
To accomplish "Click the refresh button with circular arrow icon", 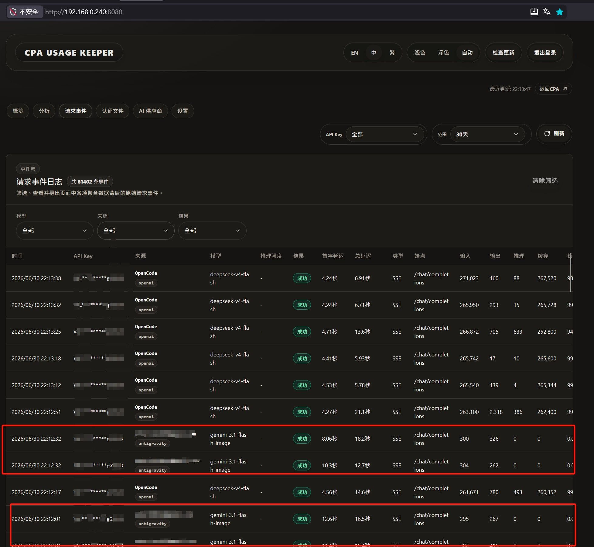I will pyautogui.click(x=554, y=134).
